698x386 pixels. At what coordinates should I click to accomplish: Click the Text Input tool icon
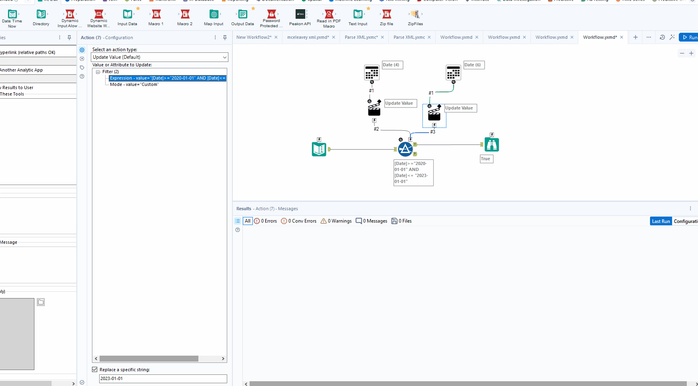pyautogui.click(x=358, y=14)
